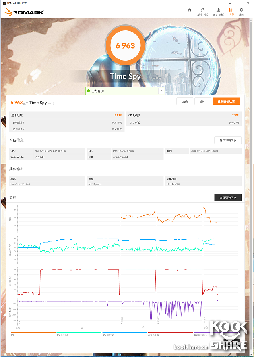Minimize the 3DMark window
This screenshot has height=357, width=254.
[231, 3]
